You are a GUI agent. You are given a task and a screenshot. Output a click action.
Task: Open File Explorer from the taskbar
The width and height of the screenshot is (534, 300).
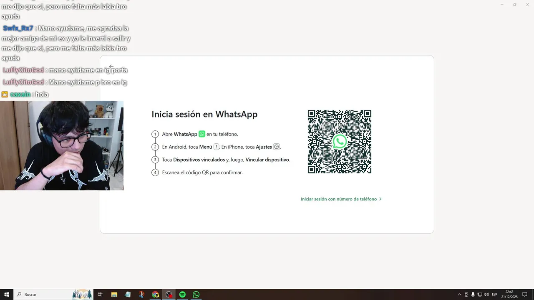(114, 295)
